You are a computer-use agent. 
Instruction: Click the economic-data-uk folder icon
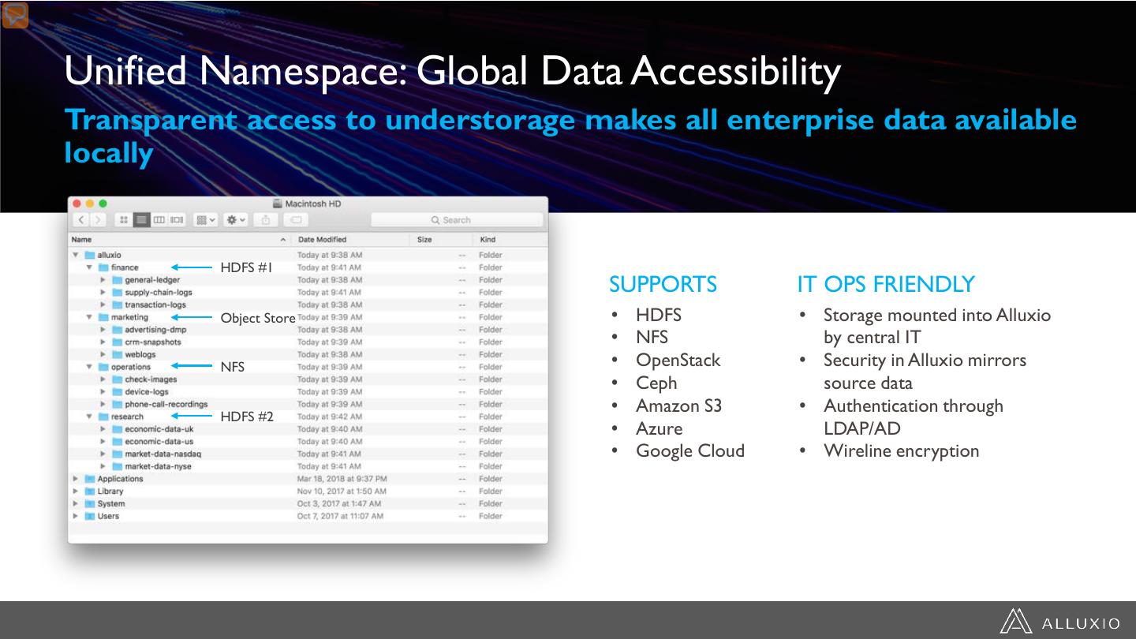click(x=118, y=429)
